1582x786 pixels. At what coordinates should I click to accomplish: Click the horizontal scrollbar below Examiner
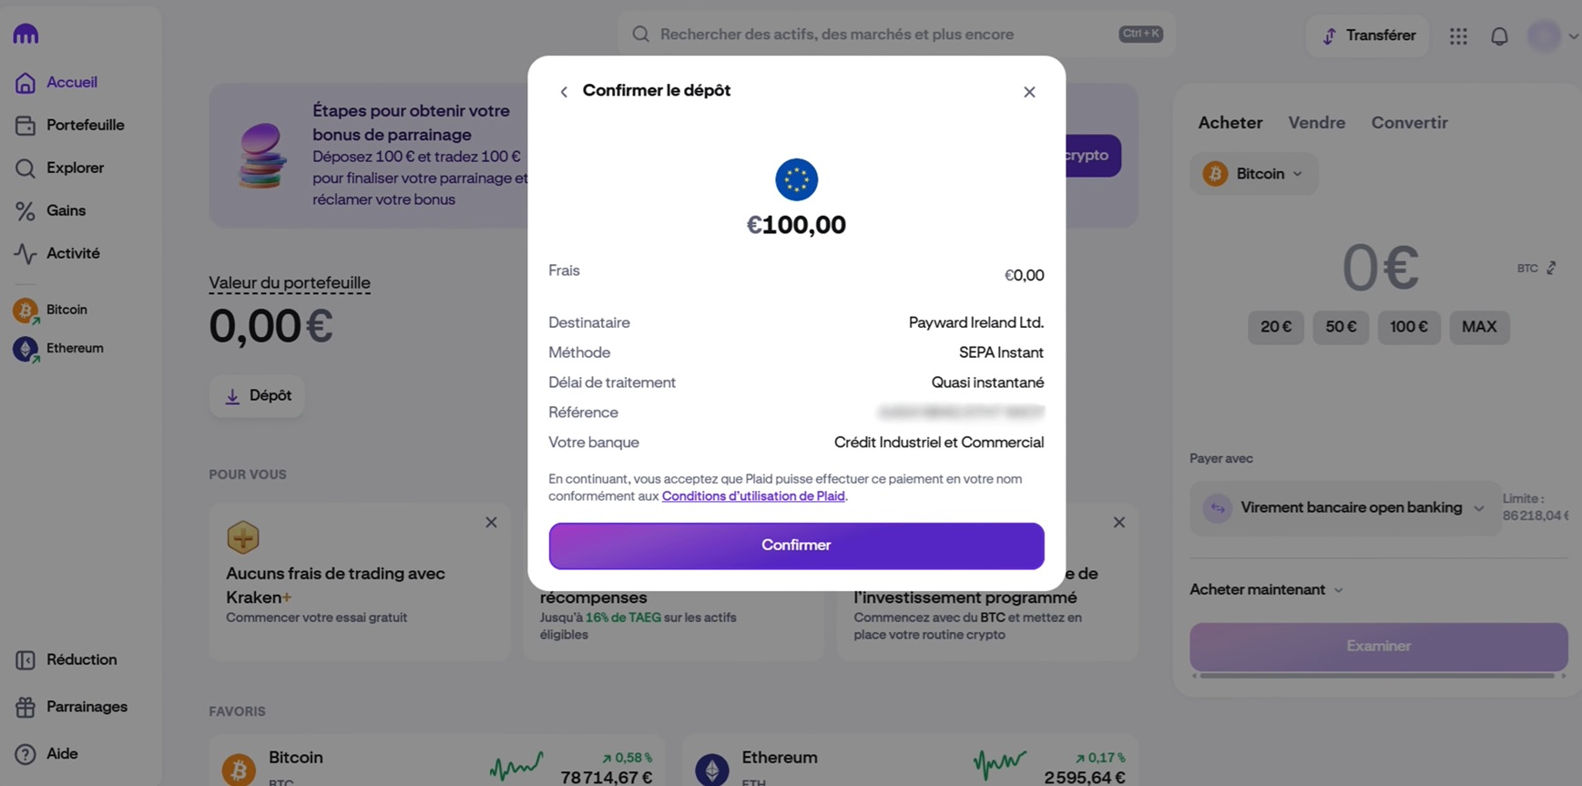1376,676
